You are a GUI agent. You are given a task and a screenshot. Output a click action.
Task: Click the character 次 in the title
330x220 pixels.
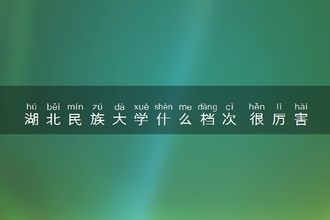tap(229, 119)
